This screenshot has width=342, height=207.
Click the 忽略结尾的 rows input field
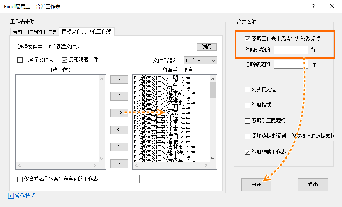291,64
